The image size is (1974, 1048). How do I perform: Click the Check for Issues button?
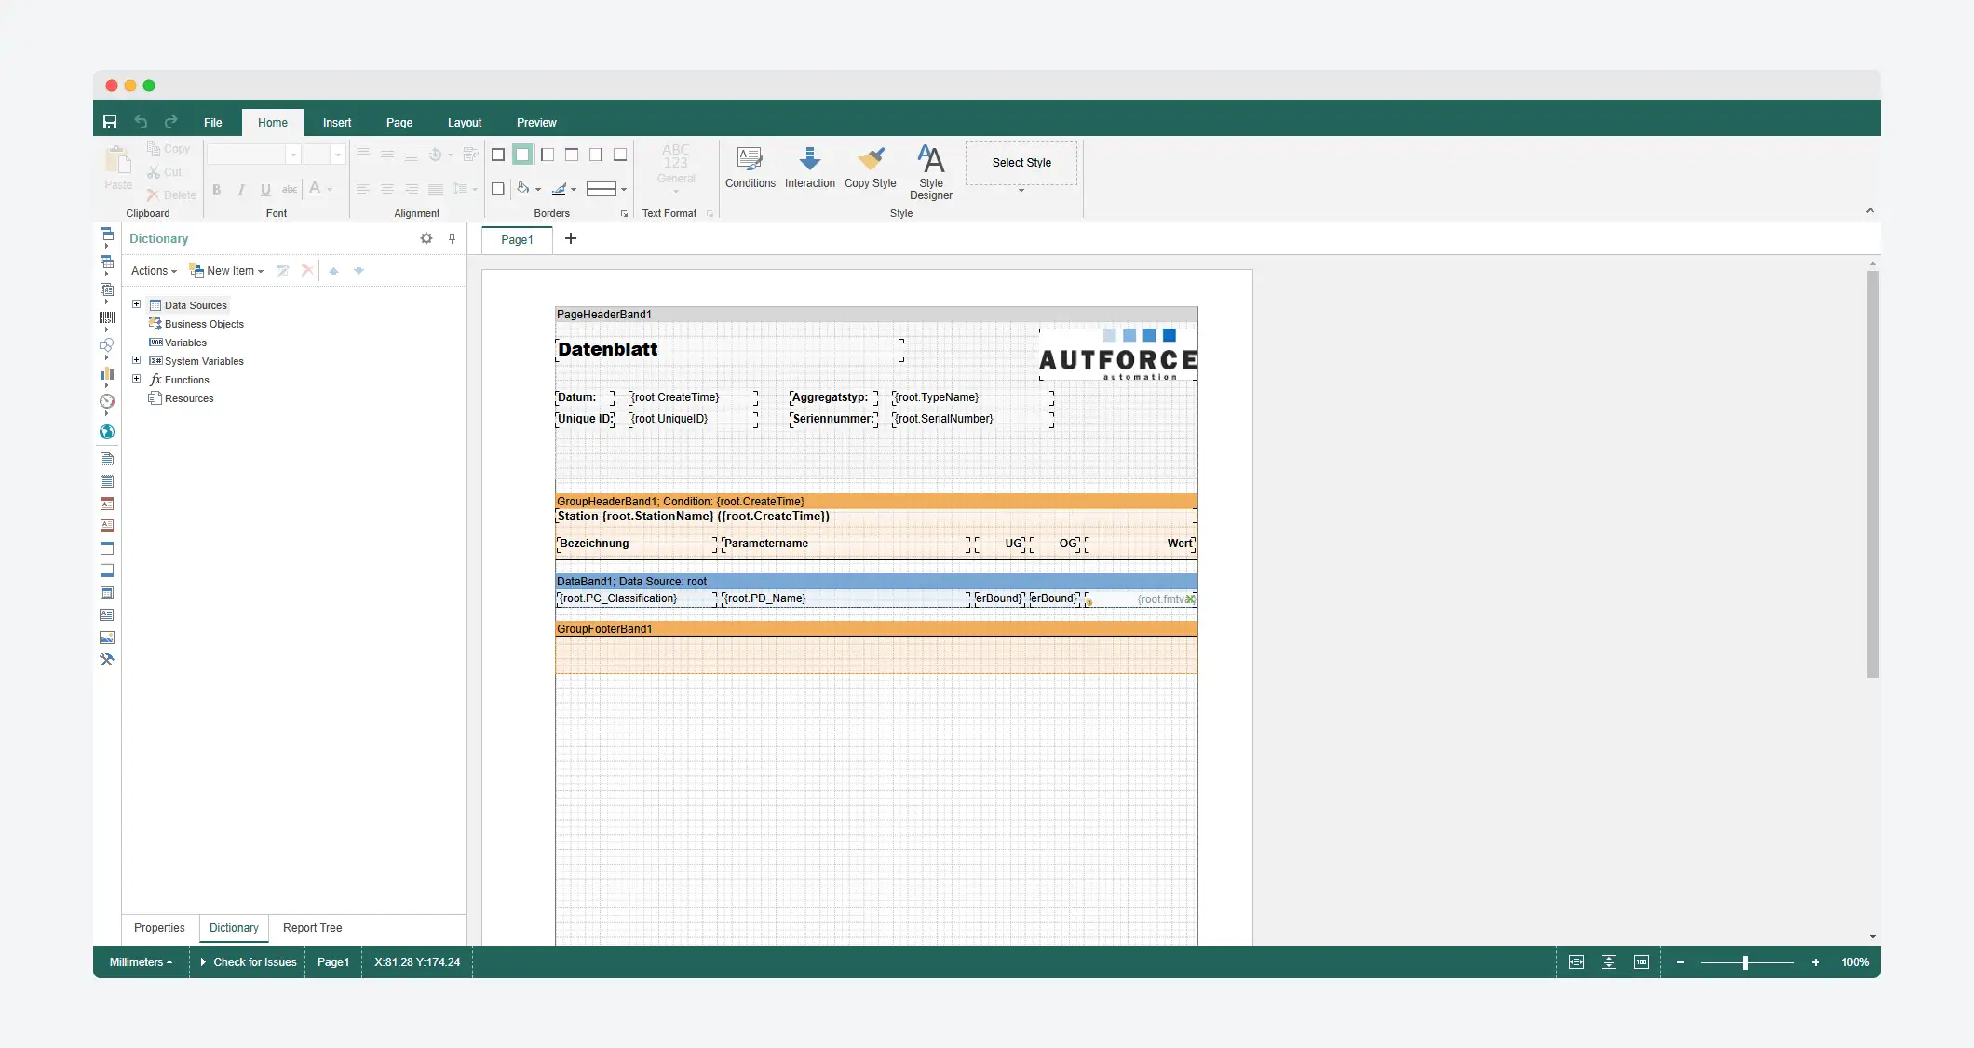(x=249, y=962)
